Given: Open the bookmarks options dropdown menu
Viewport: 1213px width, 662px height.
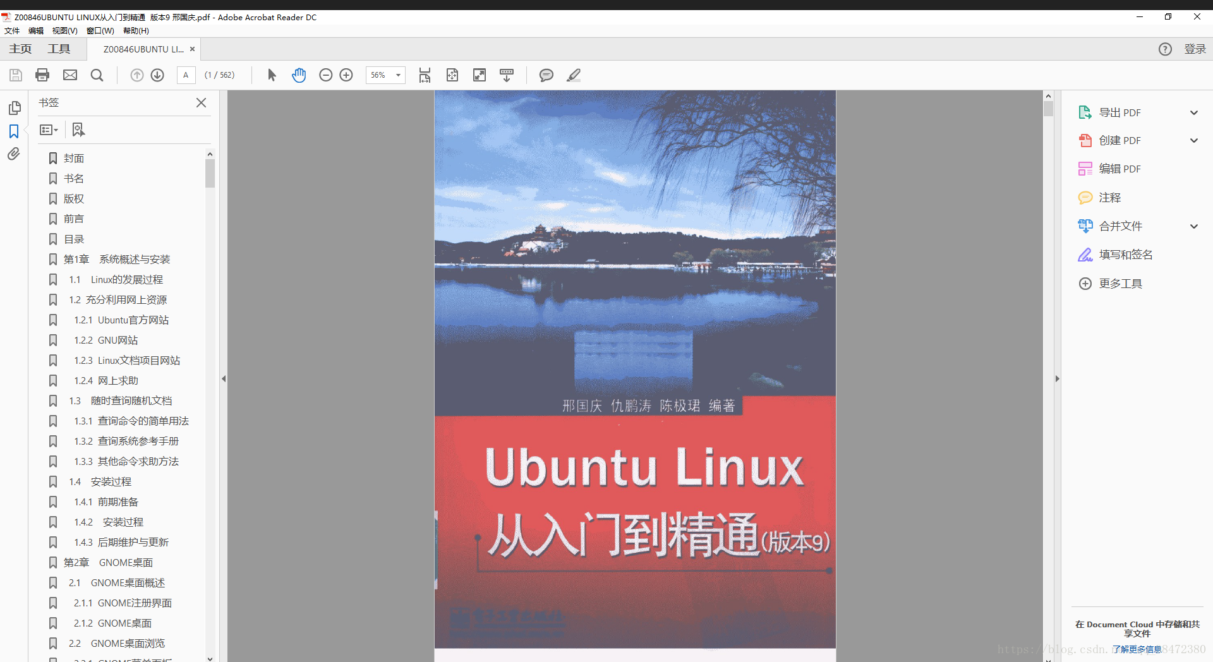Looking at the screenshot, I should (x=49, y=129).
